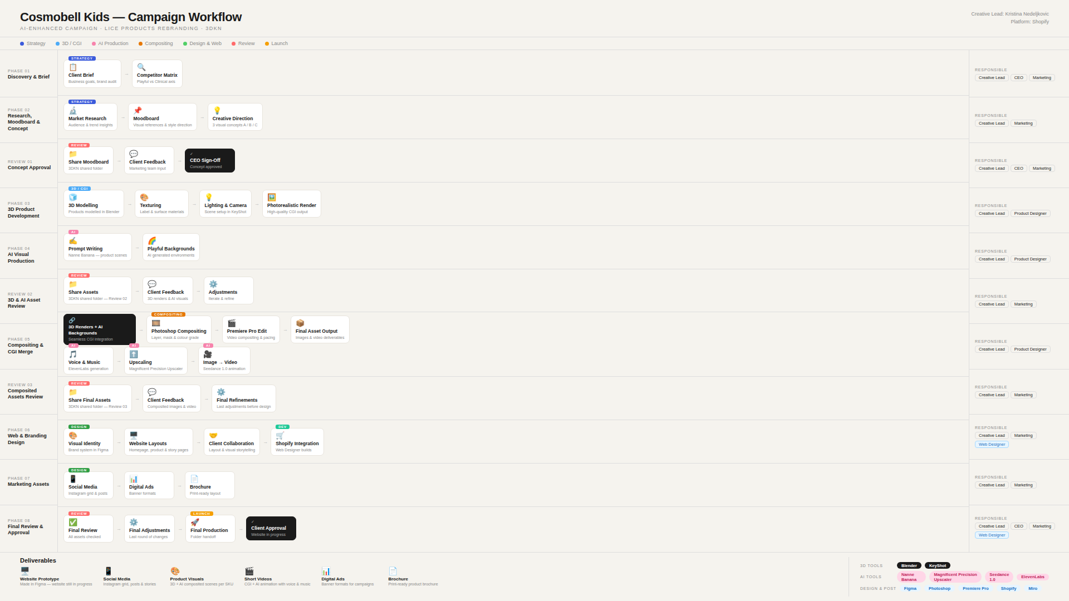
Task: Select the Design & Web legend item
Action: (x=202, y=43)
